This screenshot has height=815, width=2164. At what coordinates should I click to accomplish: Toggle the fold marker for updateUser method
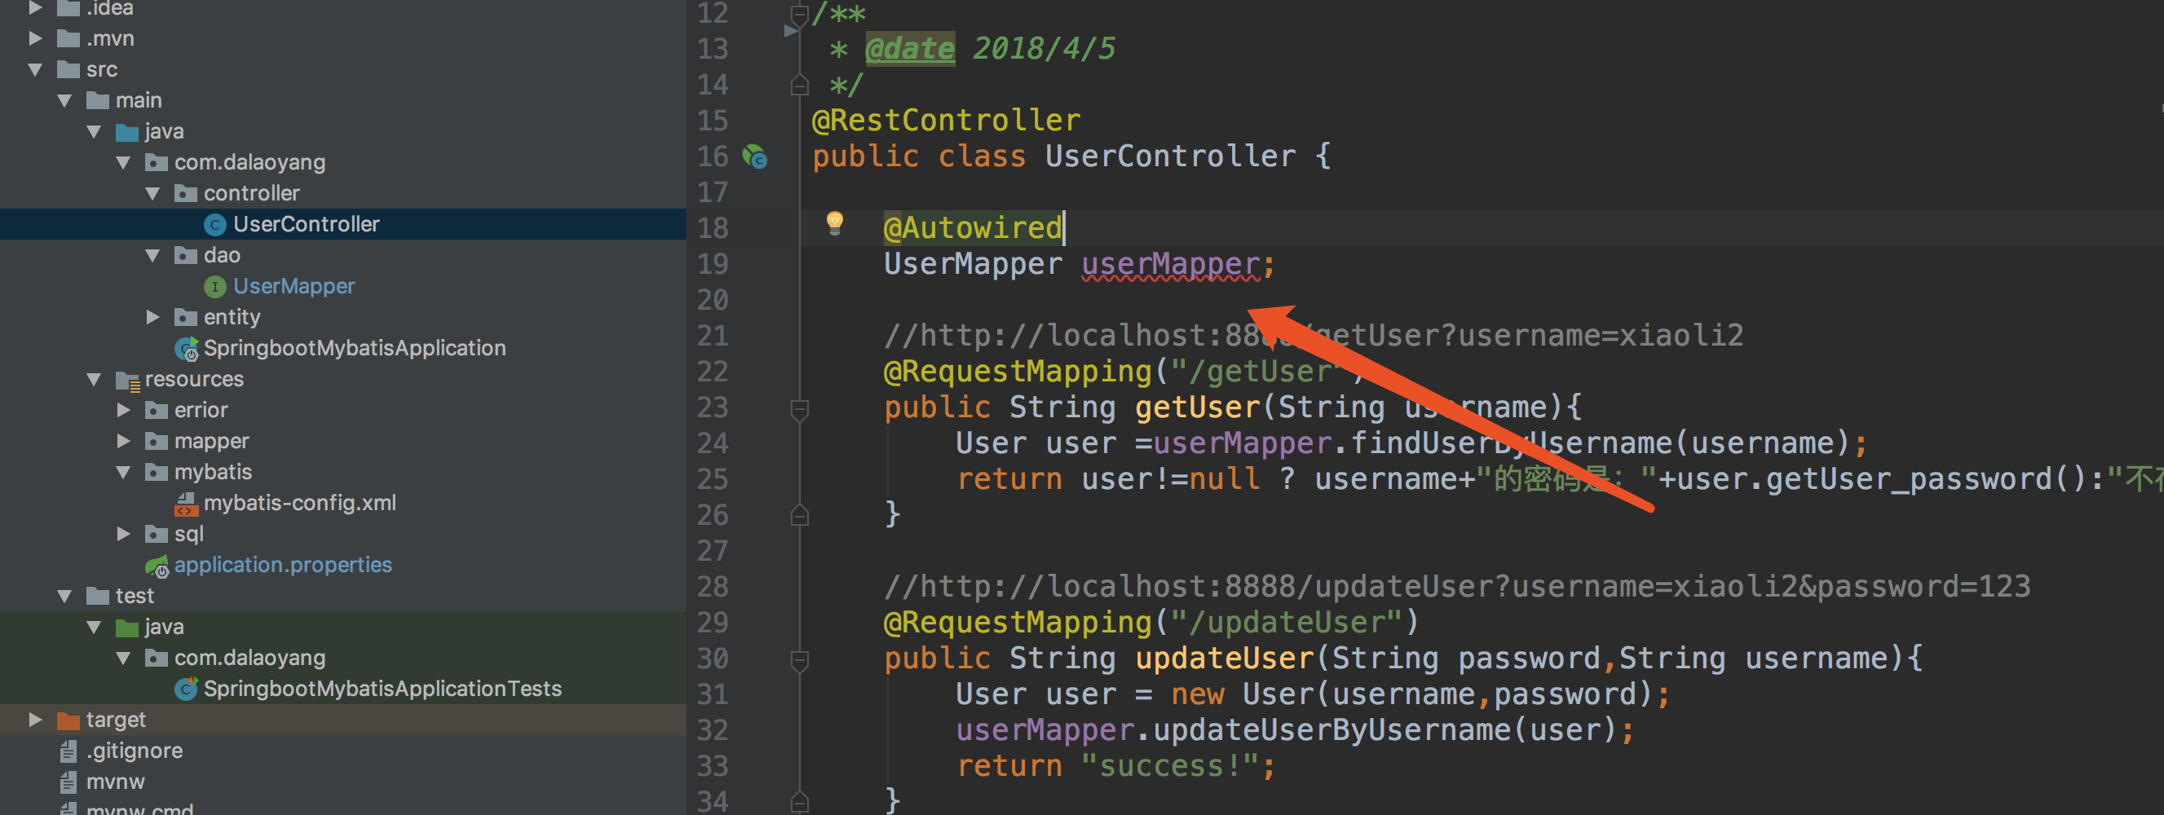(800, 661)
